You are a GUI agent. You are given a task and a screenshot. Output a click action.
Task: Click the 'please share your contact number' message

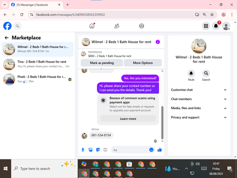[128, 88]
